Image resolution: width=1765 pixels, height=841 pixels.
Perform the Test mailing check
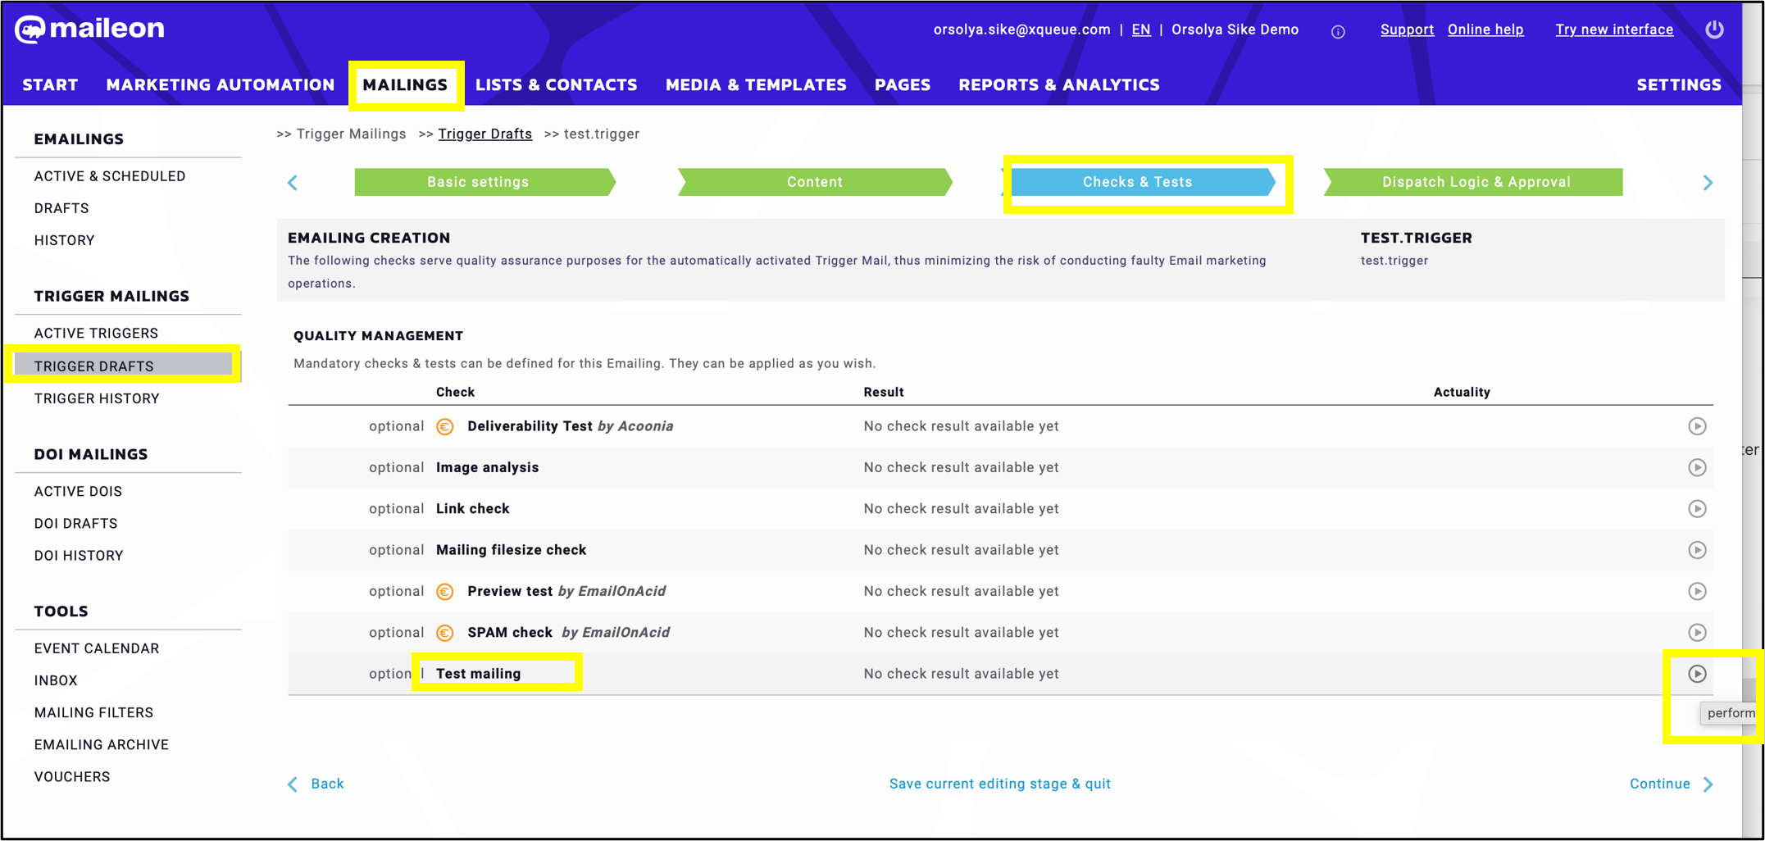(x=1697, y=674)
